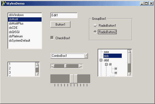
Task: Click the trackbar slider handle
Action: click(74, 79)
